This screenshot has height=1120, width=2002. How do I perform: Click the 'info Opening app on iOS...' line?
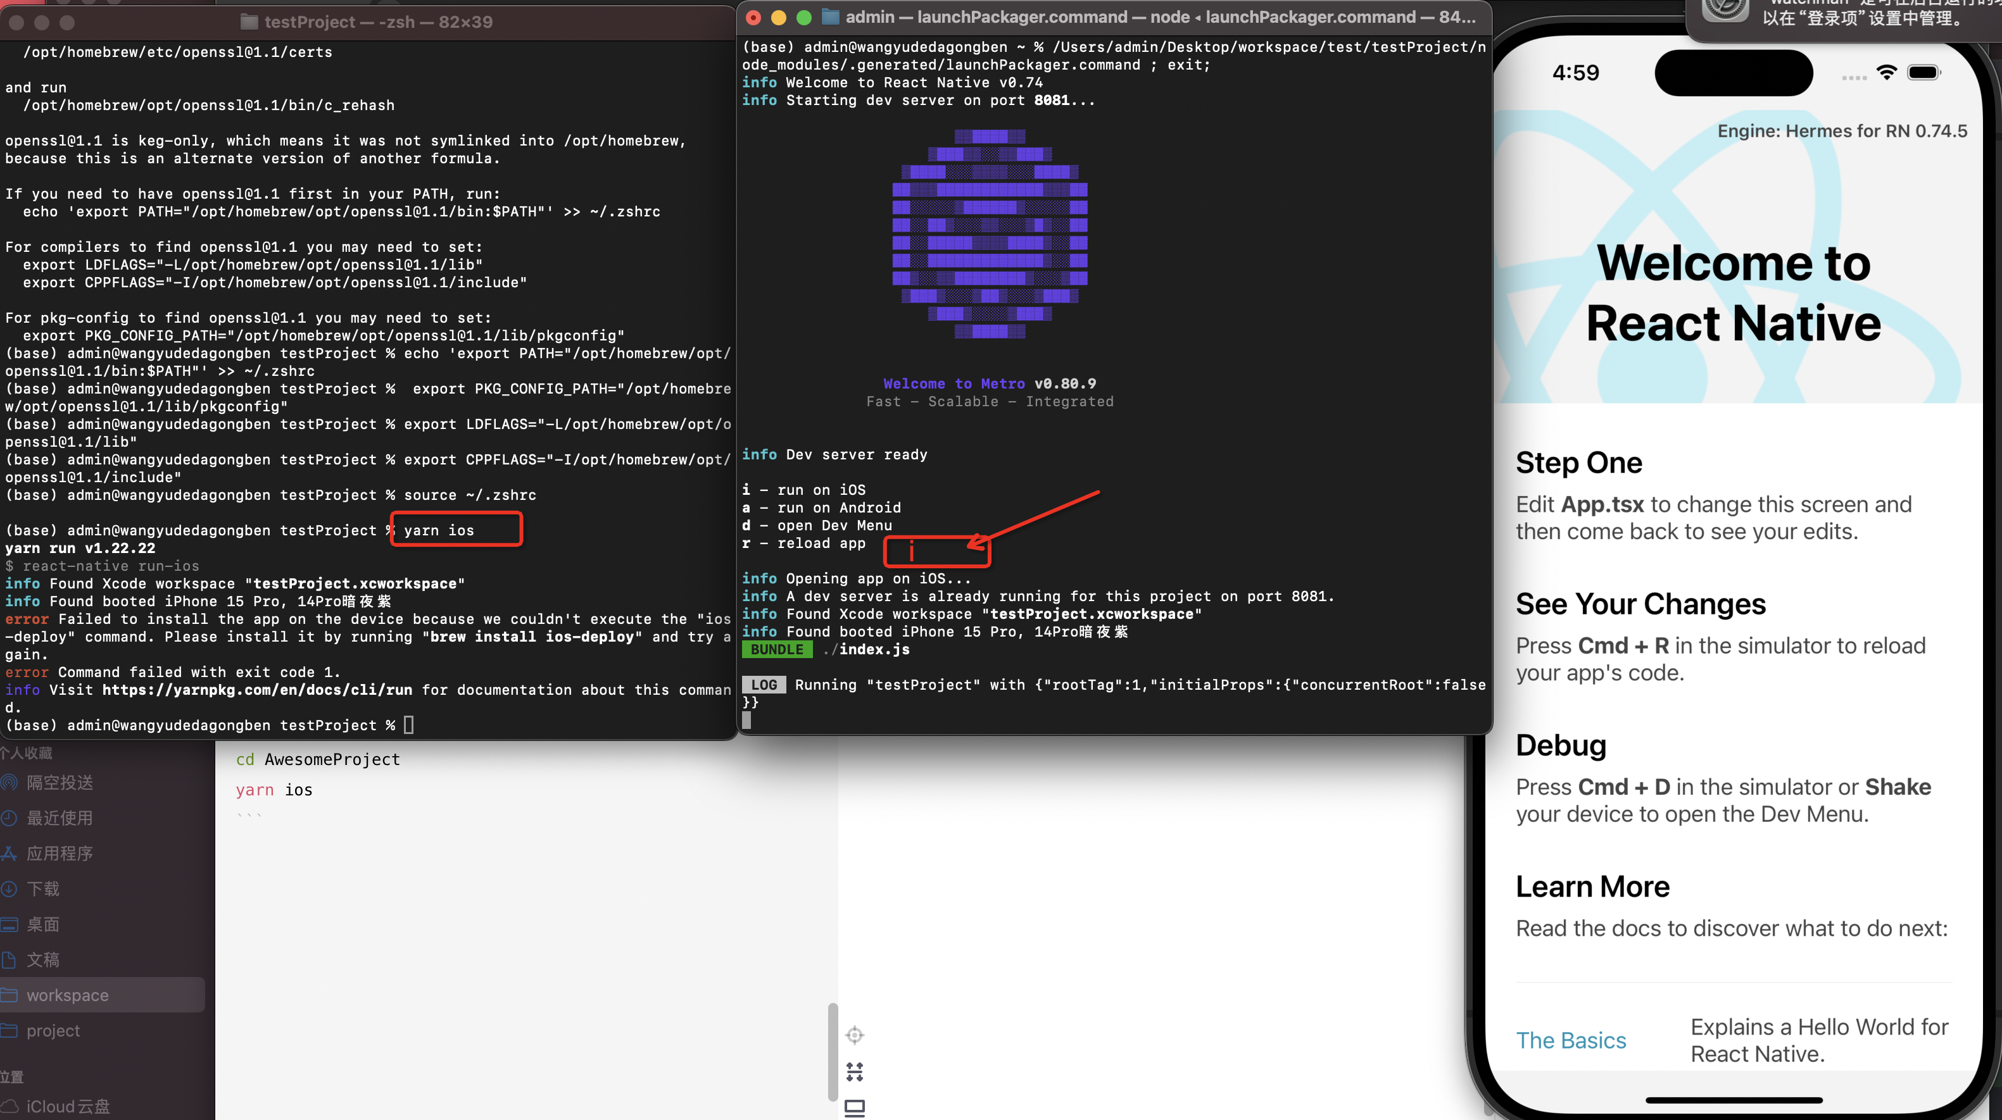[x=857, y=578]
